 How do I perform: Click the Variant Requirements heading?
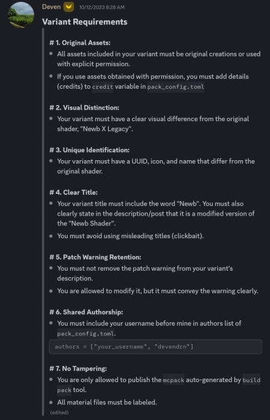click(x=85, y=22)
